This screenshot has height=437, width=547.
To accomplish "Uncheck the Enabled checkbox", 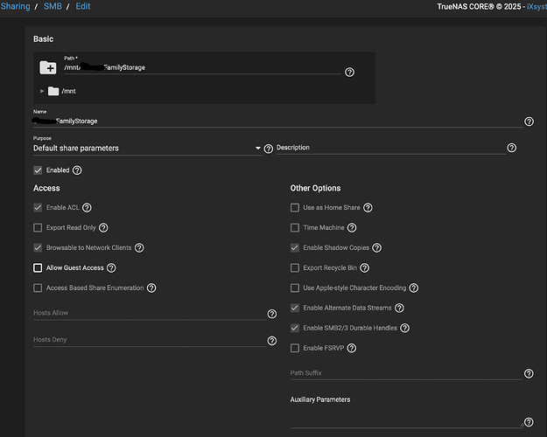I will coord(38,170).
